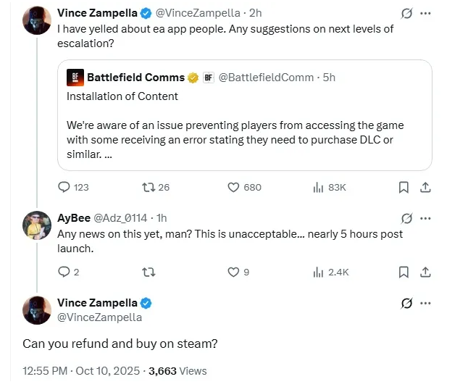Bookmark AyBee's reply tweet
The image size is (460, 387).
coord(404,272)
